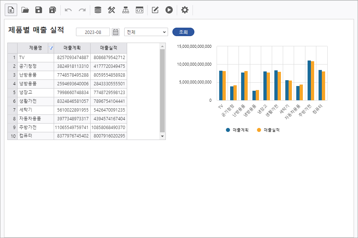Click the grid scrollbar up arrow

click(x=162, y=46)
